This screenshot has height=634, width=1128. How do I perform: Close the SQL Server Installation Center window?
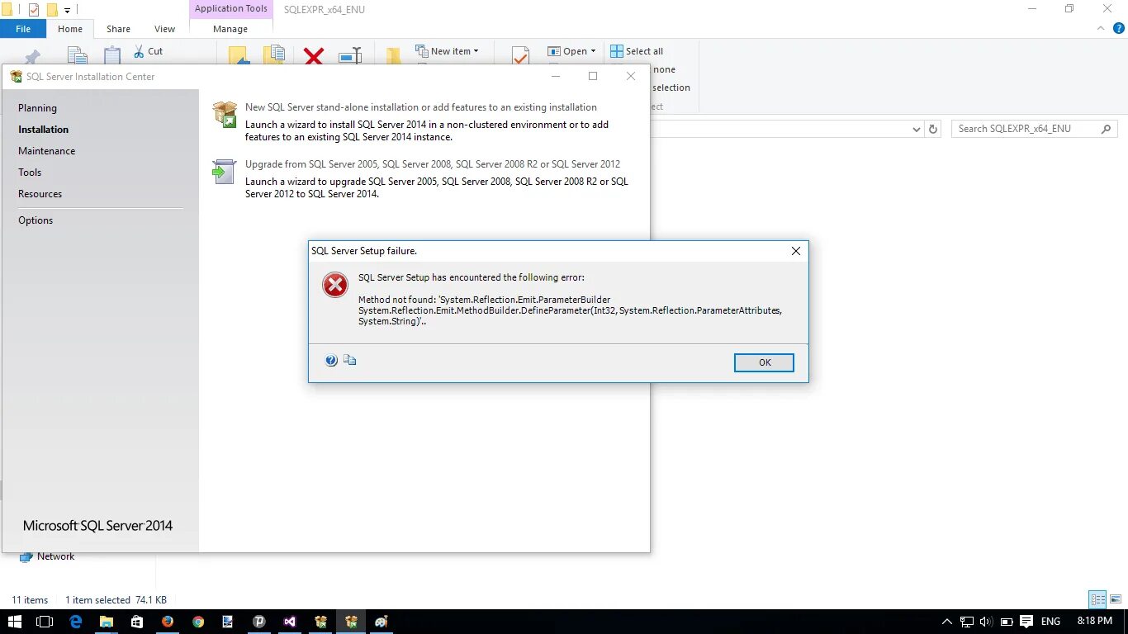coord(631,76)
